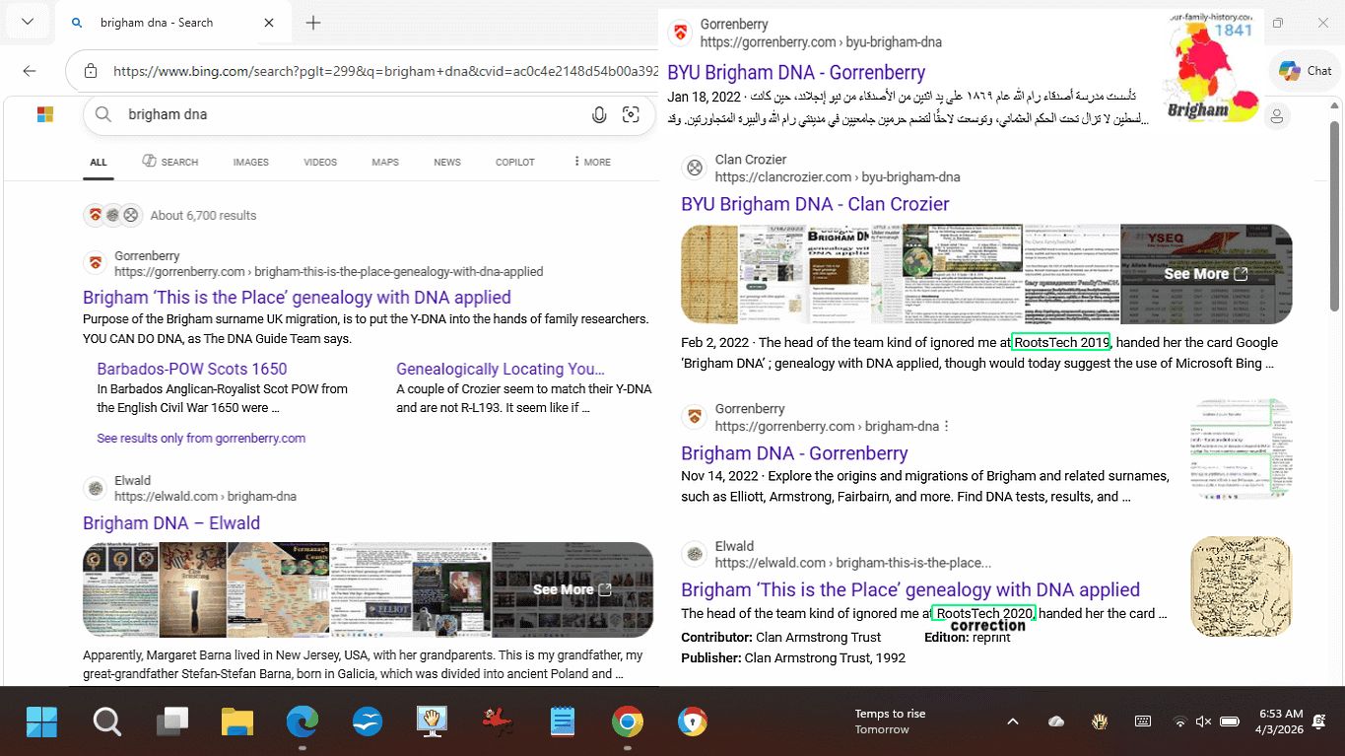Open the user profile icon
Image resolution: width=1345 pixels, height=756 pixels.
[1277, 116]
